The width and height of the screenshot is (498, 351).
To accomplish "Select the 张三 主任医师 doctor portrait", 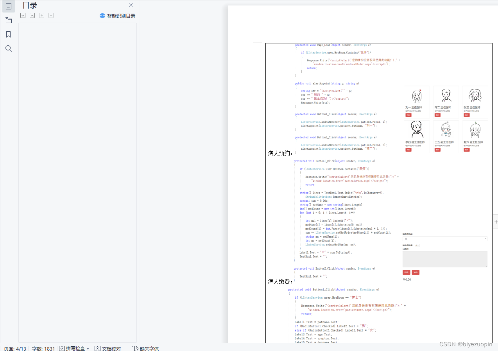I will [475, 96].
